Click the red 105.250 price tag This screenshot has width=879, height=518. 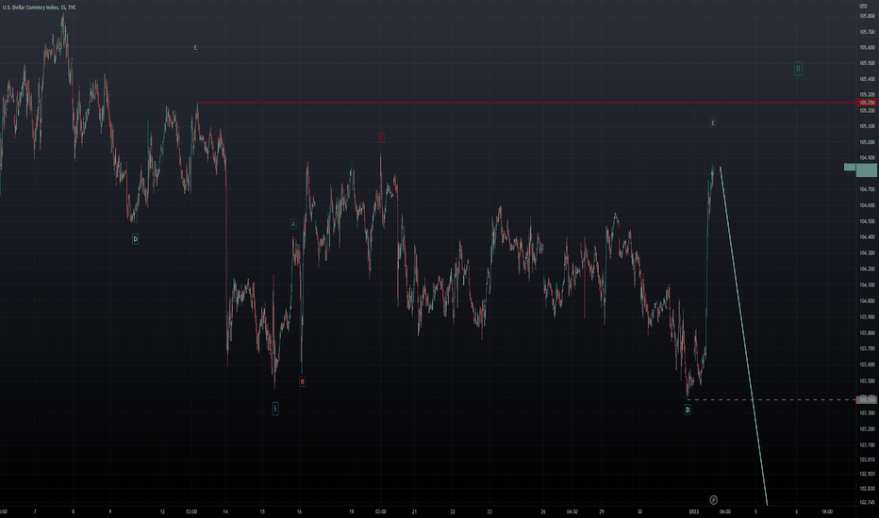click(868, 103)
